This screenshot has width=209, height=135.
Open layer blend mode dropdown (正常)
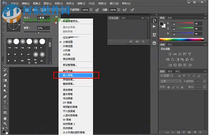pyautogui.click(x=170, y=81)
